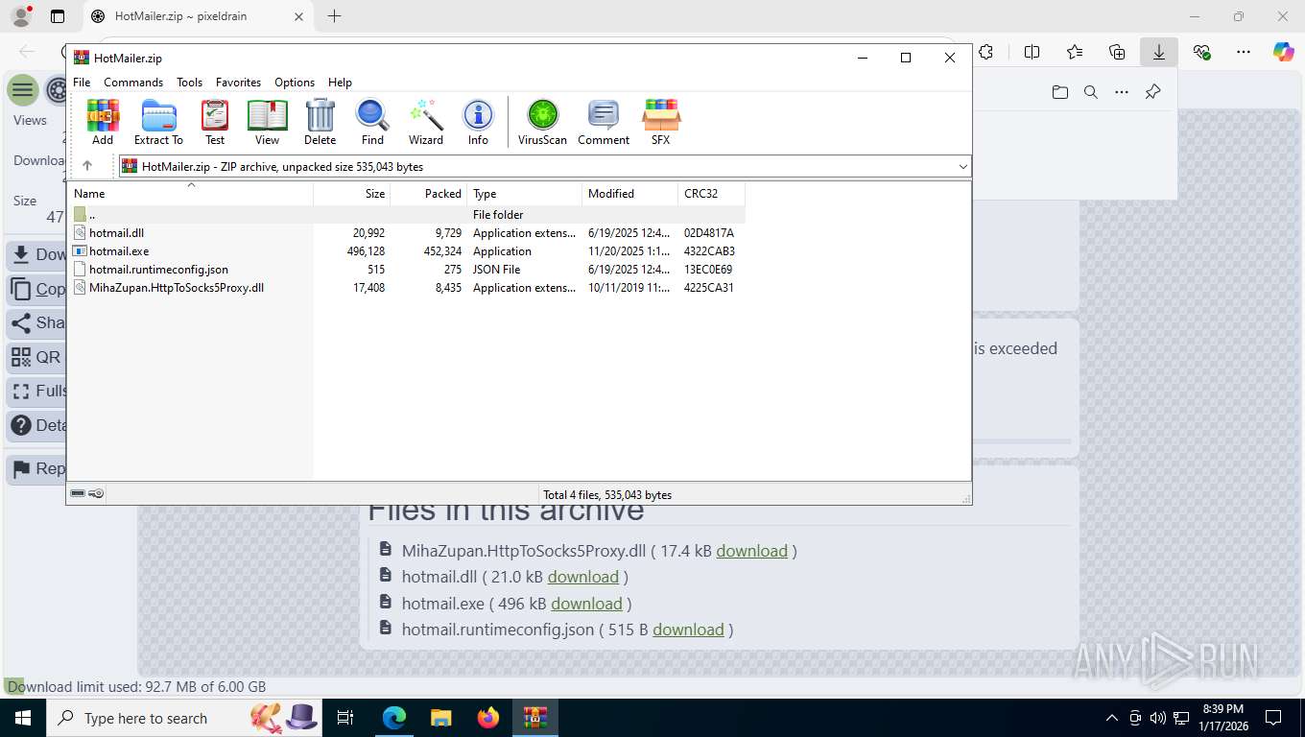Image resolution: width=1305 pixels, height=737 pixels.
Task: Open the QR code sidebar button
Action: pyautogui.click(x=36, y=357)
